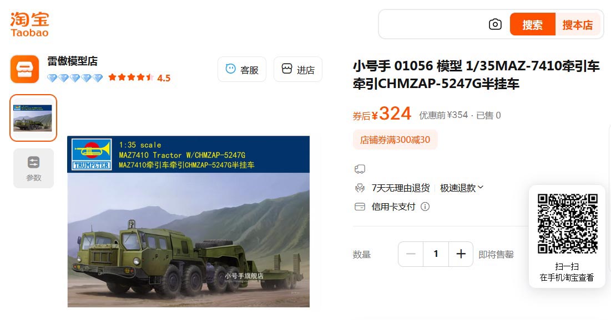The height and width of the screenshot is (320, 611).
Task: Click the 店铺券满300减30 coupon tag
Action: pyautogui.click(x=395, y=140)
